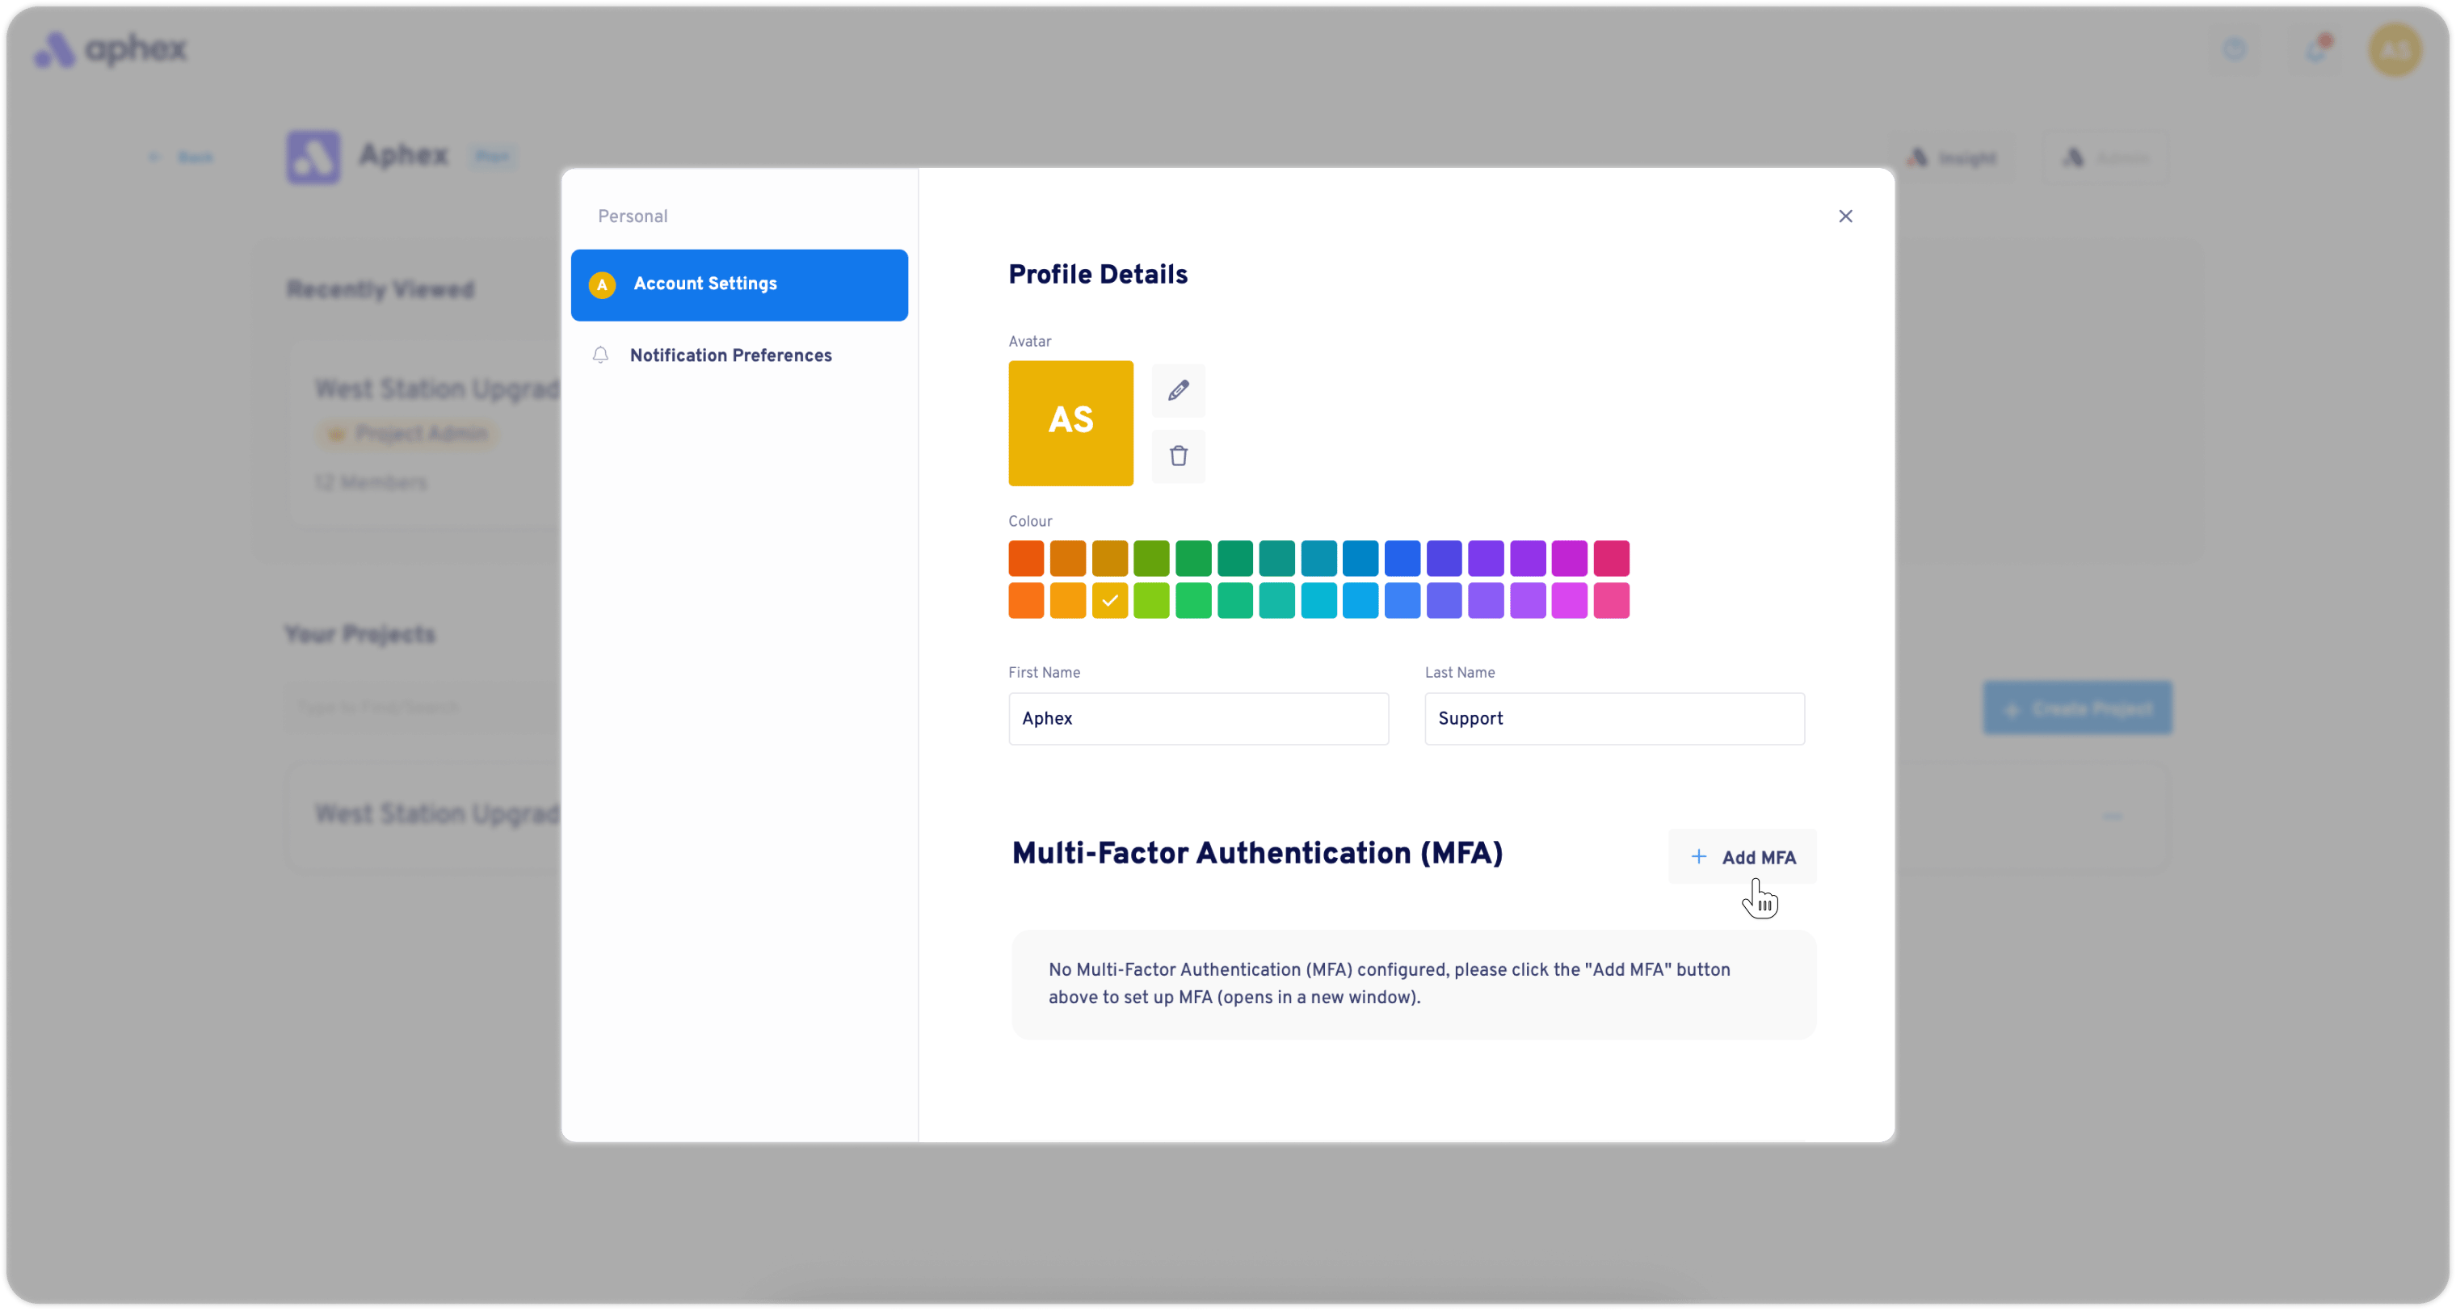2456x1311 pixels.
Task: Click the Last Name field
Action: 1613,718
